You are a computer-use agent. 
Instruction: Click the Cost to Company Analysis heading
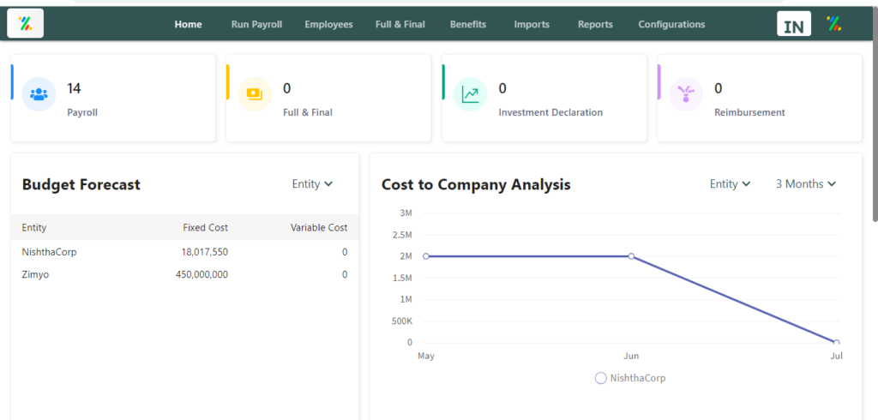click(x=476, y=184)
